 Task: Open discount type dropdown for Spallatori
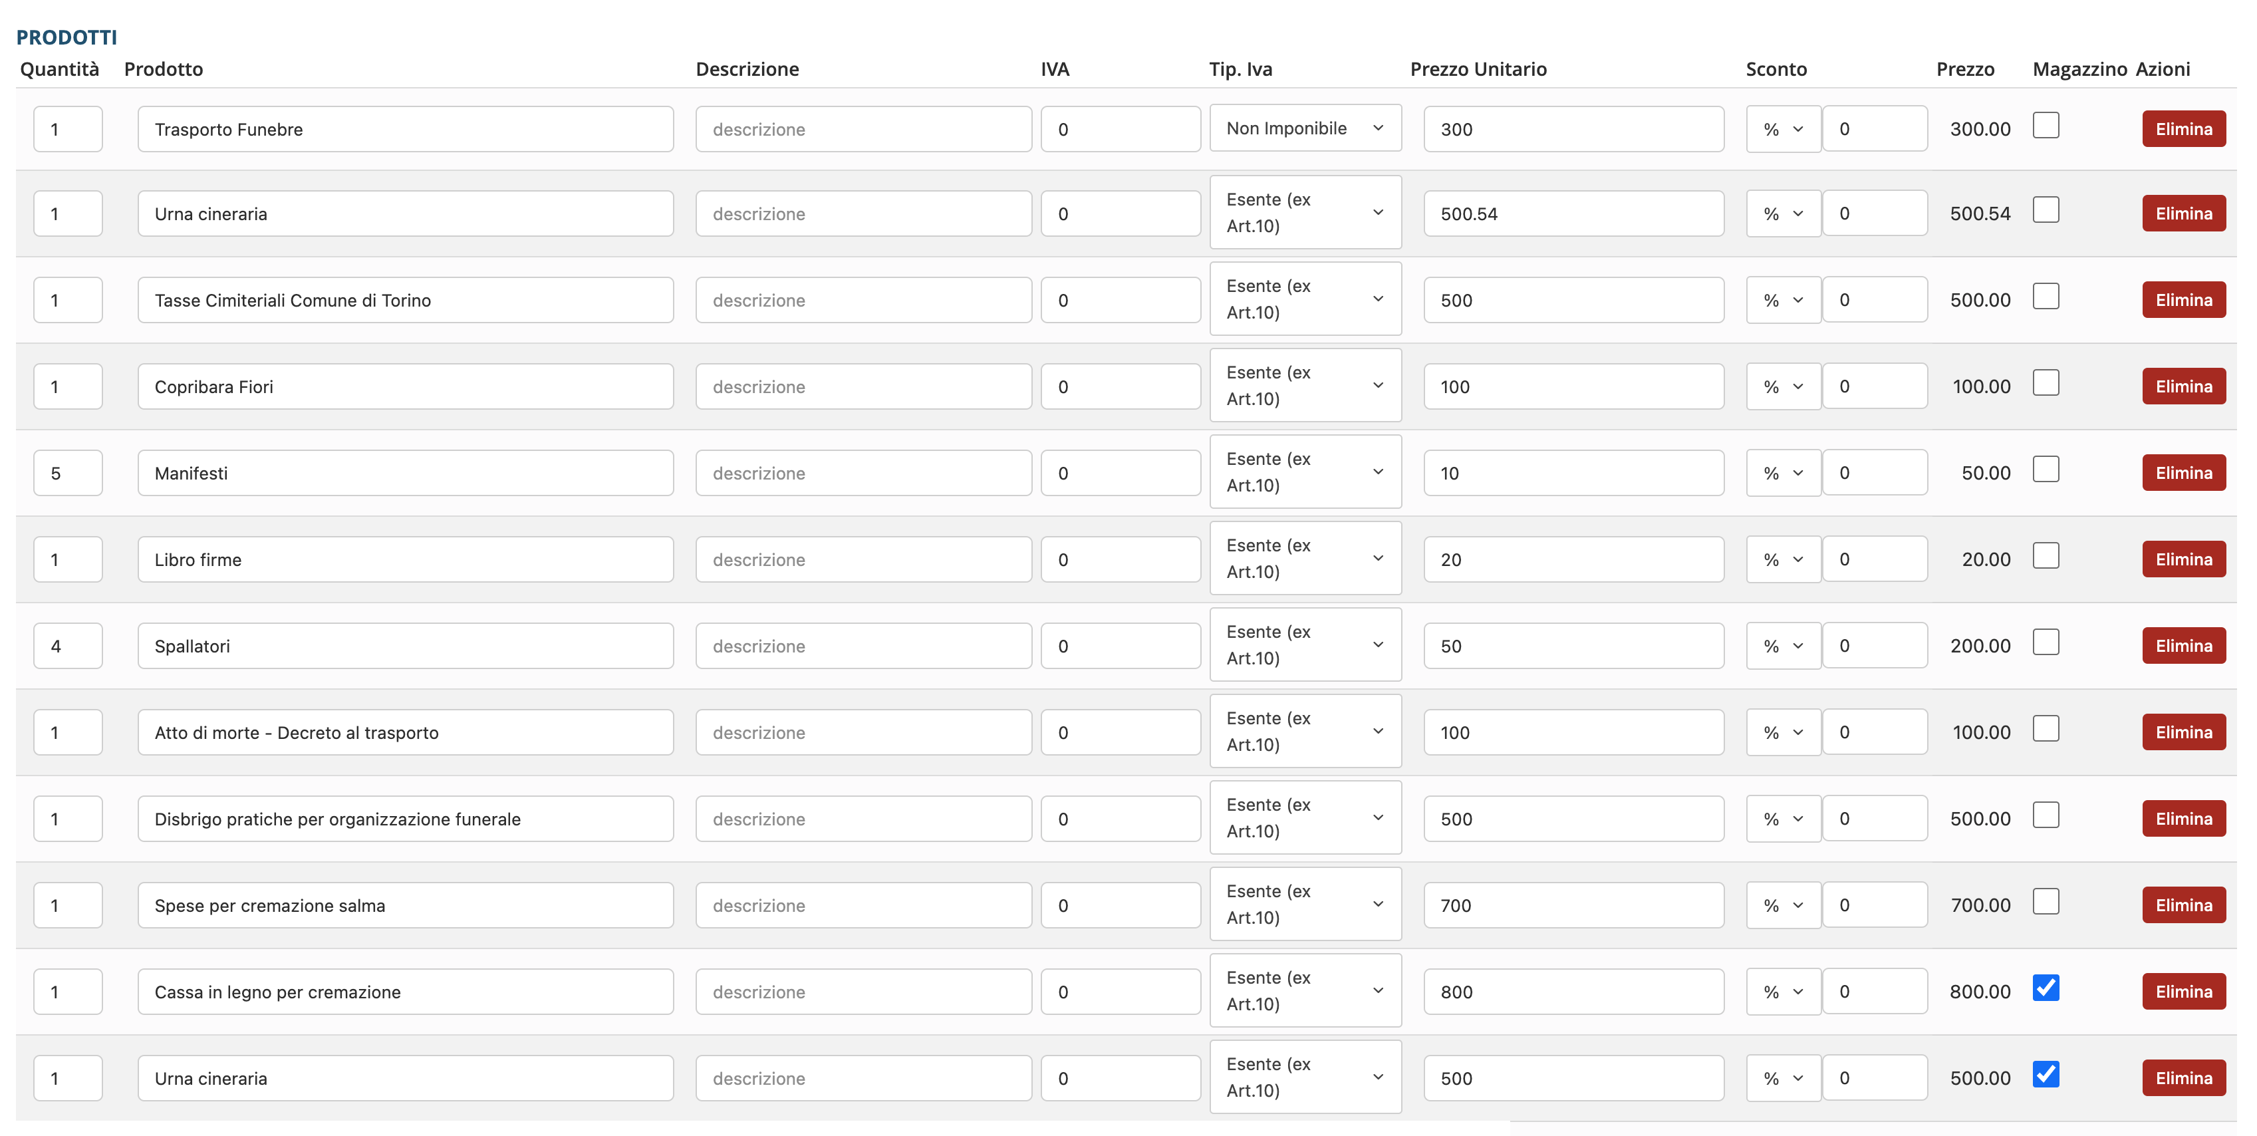click(1782, 646)
